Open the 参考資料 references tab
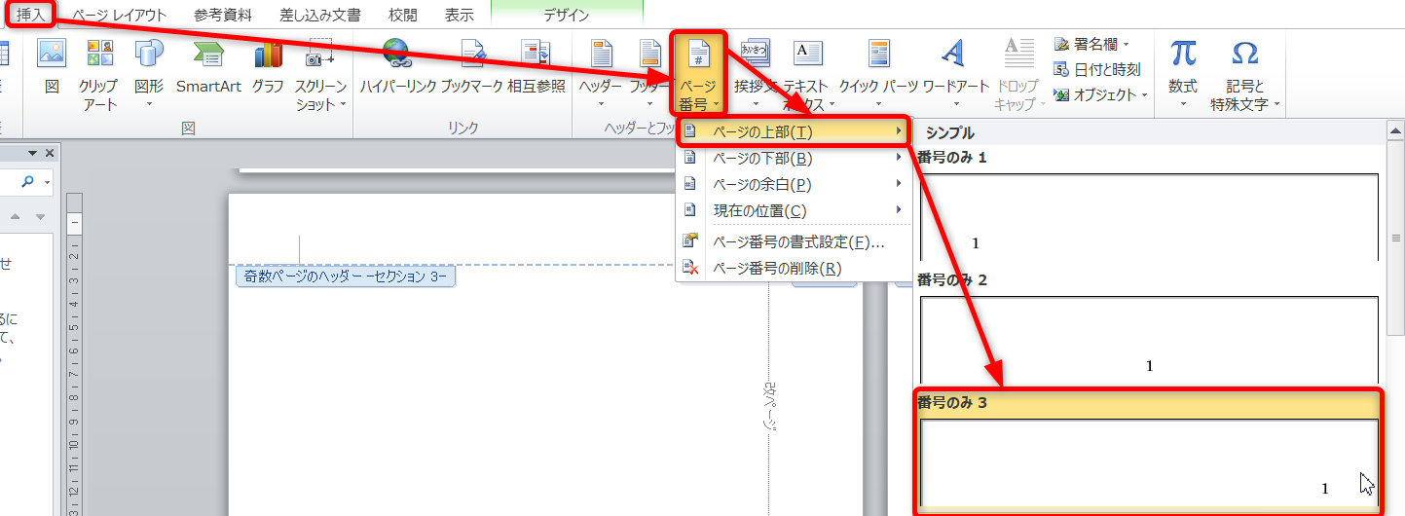The image size is (1405, 516). tap(222, 15)
